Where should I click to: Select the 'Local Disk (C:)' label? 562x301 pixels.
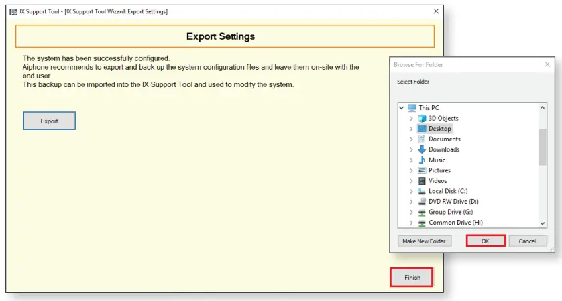(x=448, y=191)
